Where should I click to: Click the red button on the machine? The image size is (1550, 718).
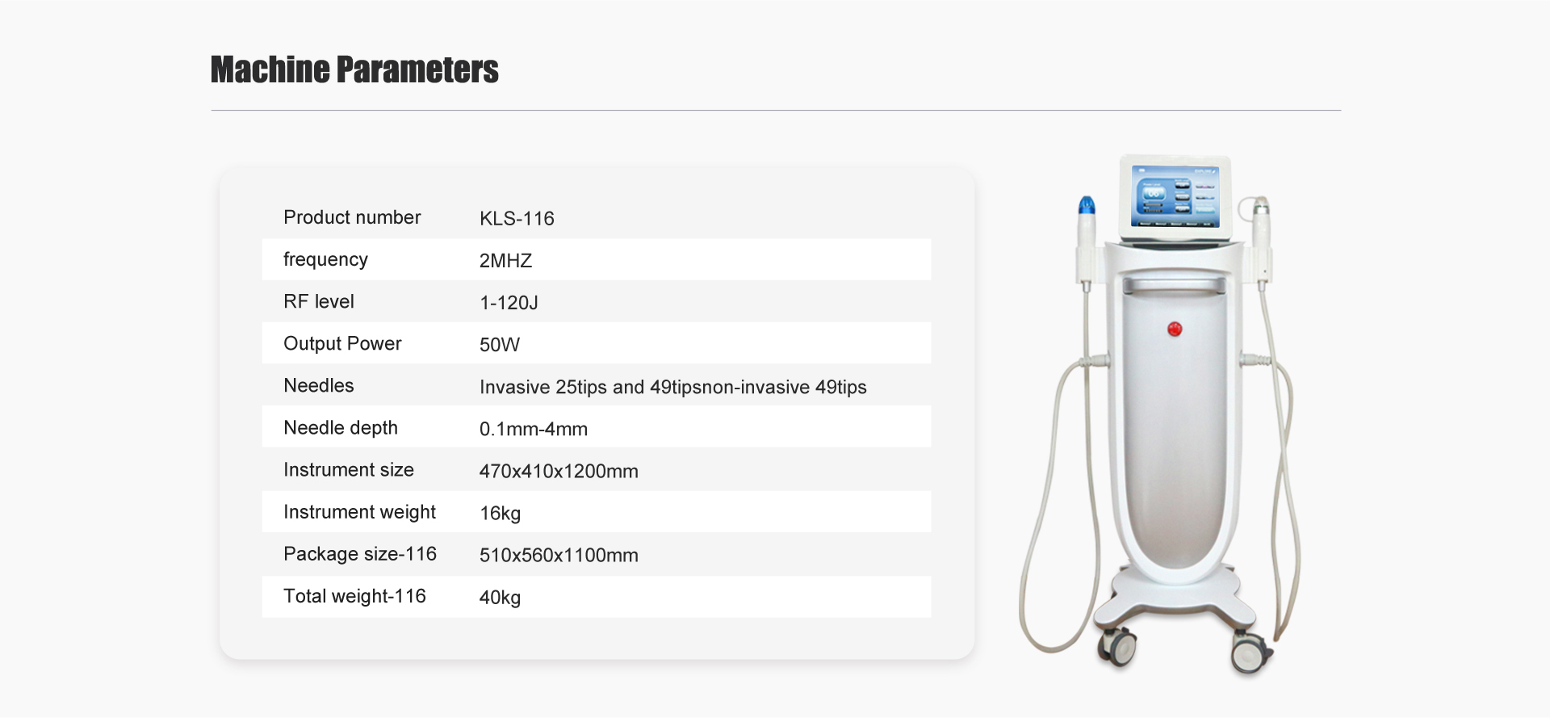[x=1175, y=329]
